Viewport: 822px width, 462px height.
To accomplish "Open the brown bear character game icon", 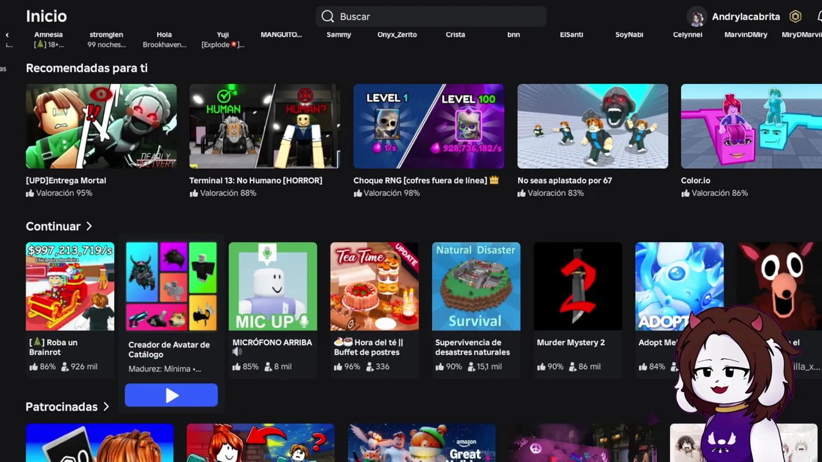I will coord(780,286).
